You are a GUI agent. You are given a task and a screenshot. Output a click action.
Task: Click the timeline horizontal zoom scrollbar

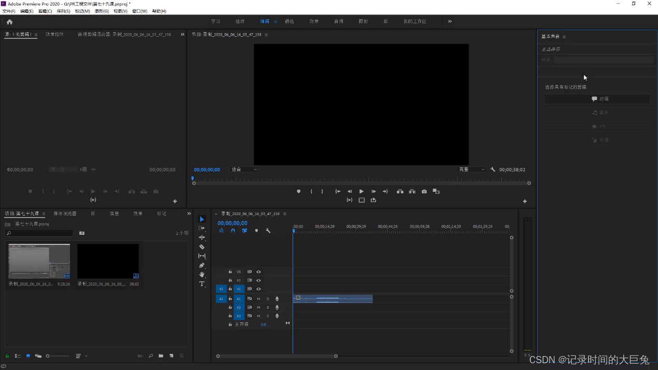coord(277,356)
